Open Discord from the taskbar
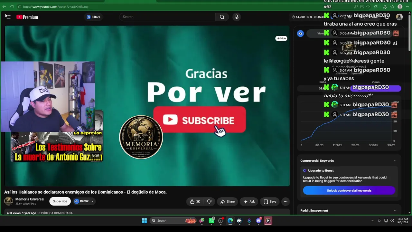412x232 pixels. pyautogui.click(x=258, y=221)
